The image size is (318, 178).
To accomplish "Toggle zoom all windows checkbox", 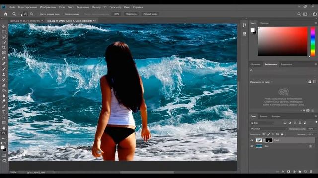I will 63,14.
